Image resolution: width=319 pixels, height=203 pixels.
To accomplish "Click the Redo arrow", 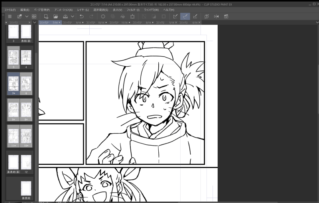I will pyautogui.click(x=91, y=16).
